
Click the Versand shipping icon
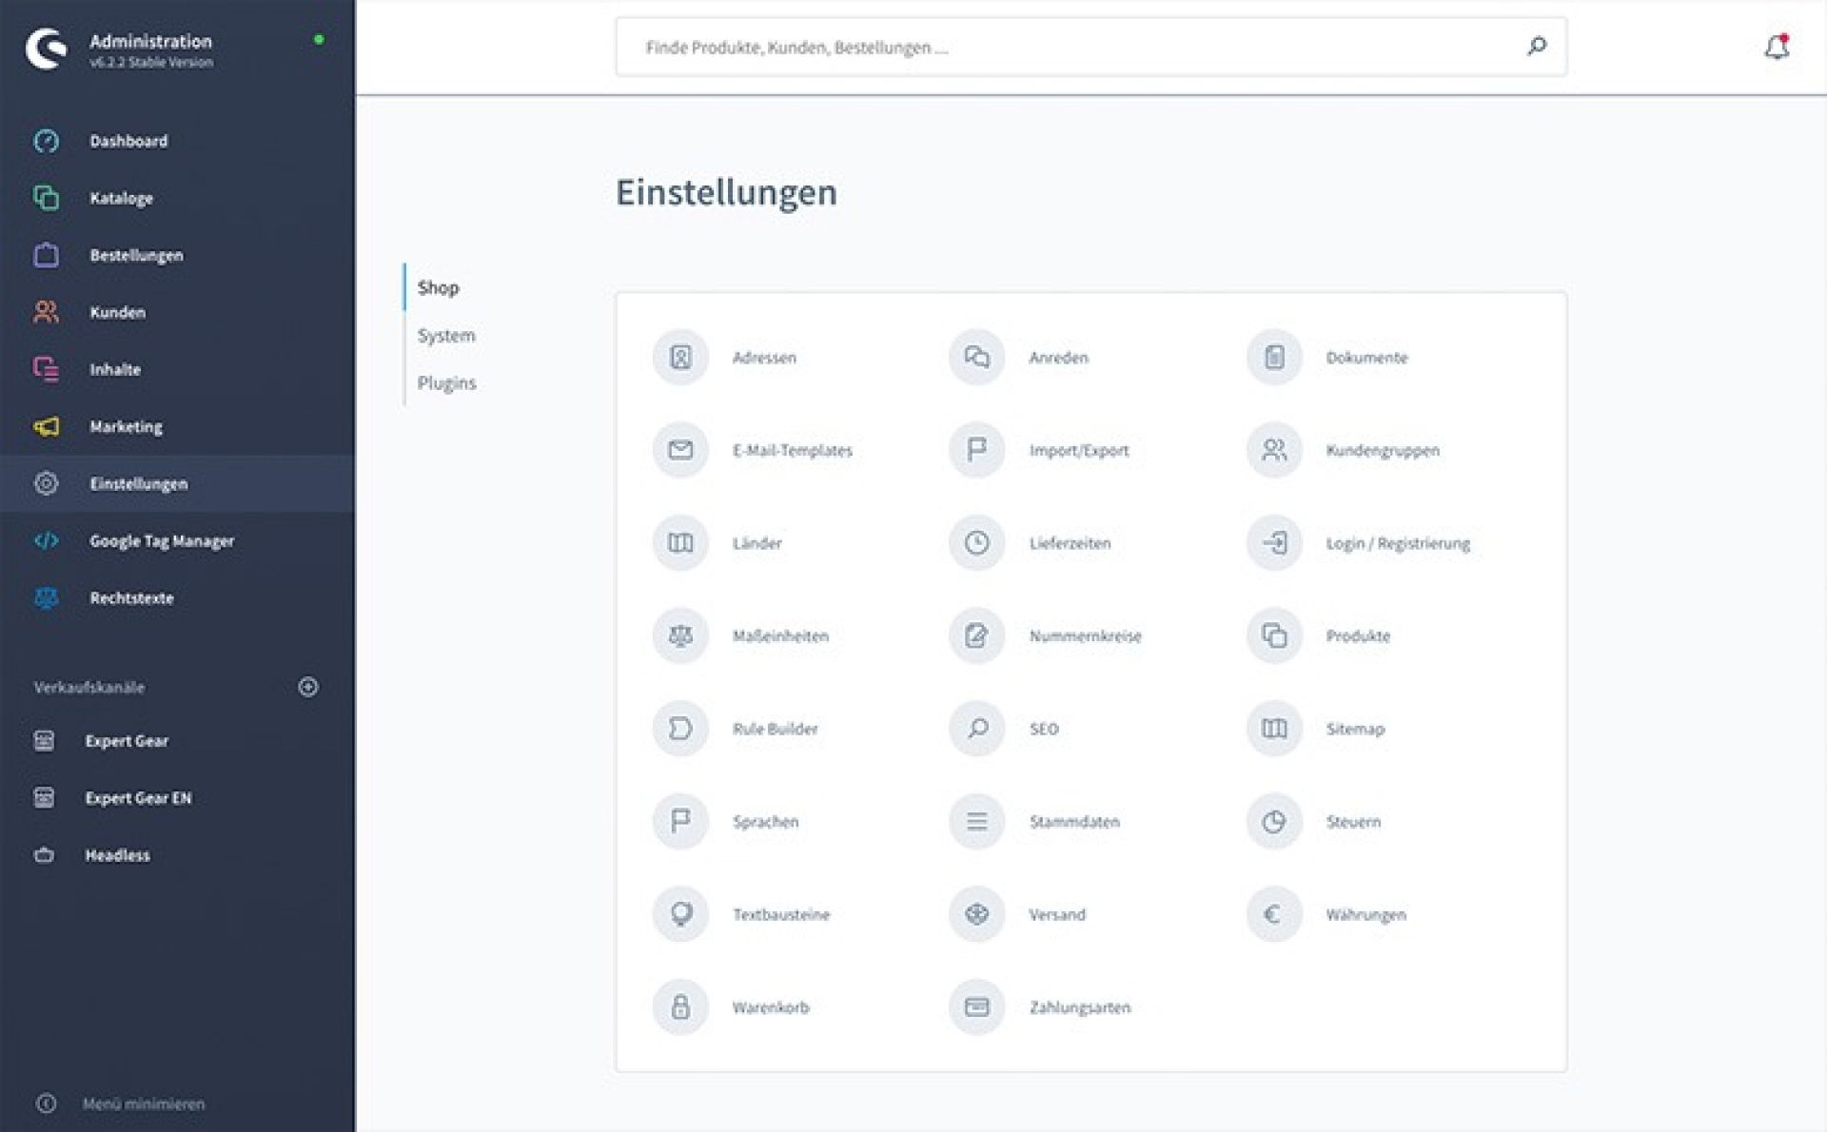(x=976, y=914)
